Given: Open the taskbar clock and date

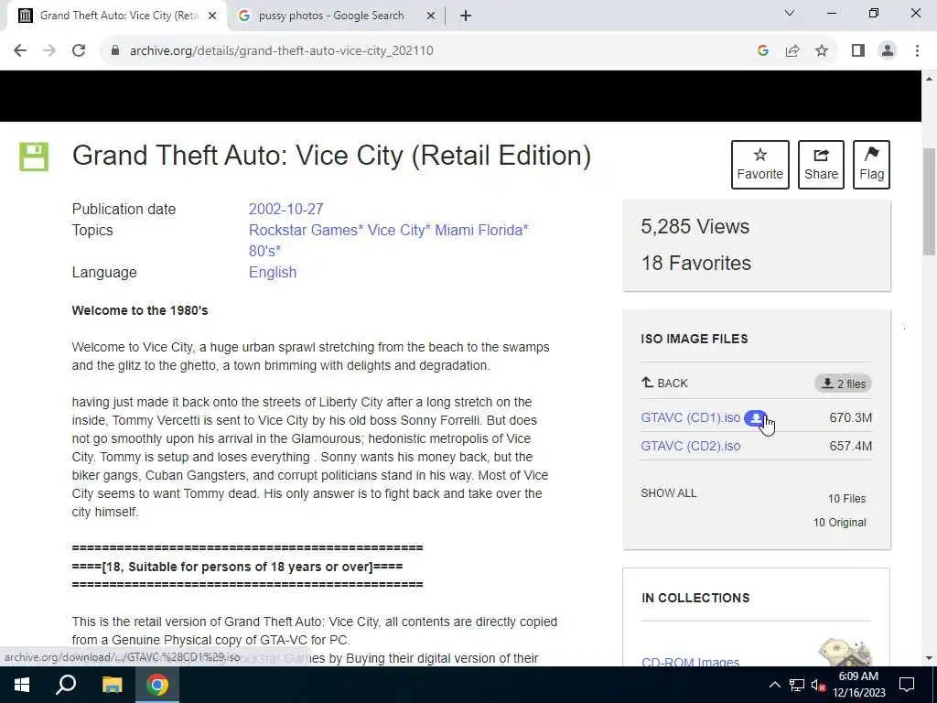Looking at the screenshot, I should coord(858,685).
